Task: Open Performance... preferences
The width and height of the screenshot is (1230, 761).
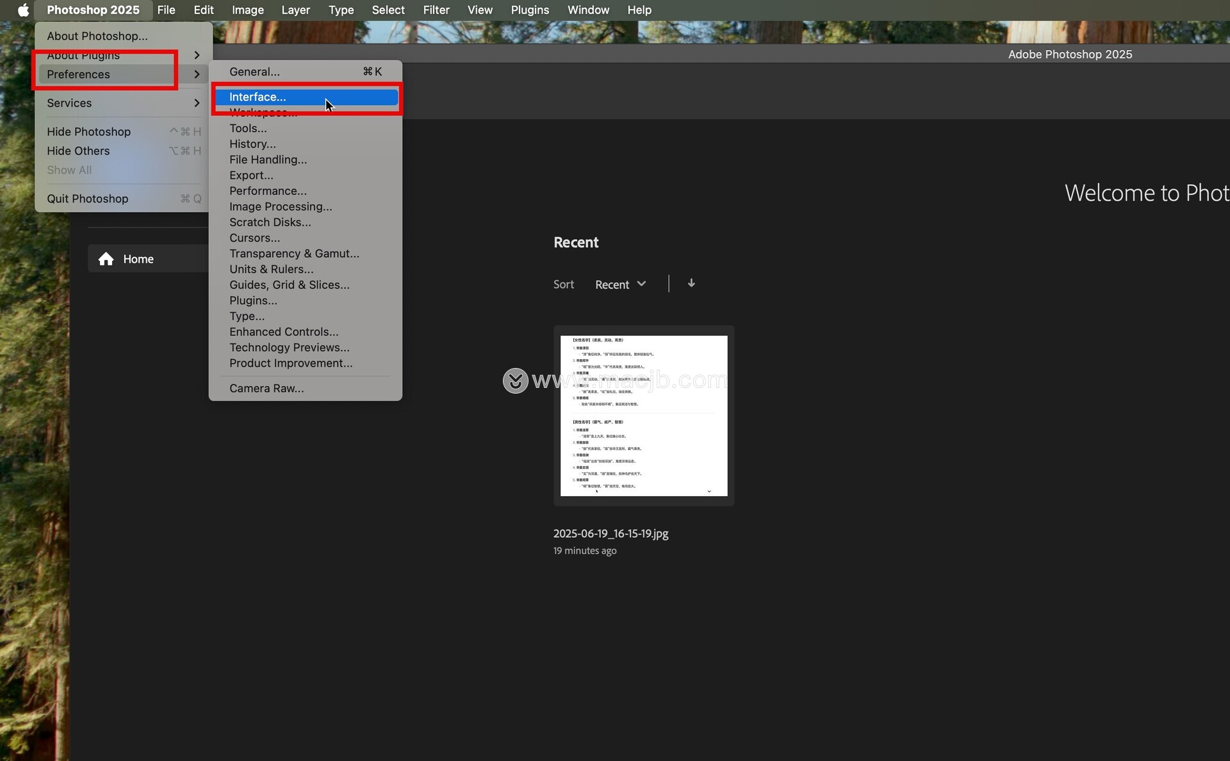Action: [x=306, y=191]
